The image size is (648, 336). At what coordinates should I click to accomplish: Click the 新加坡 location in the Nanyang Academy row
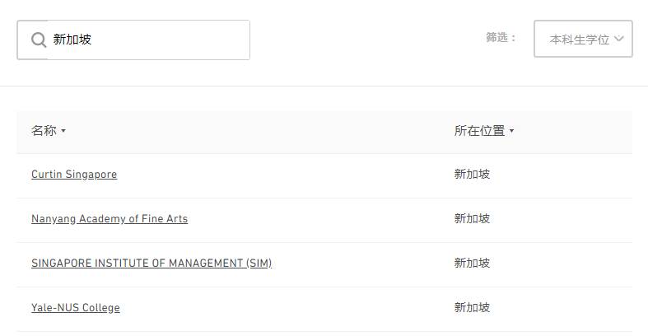coord(472,219)
